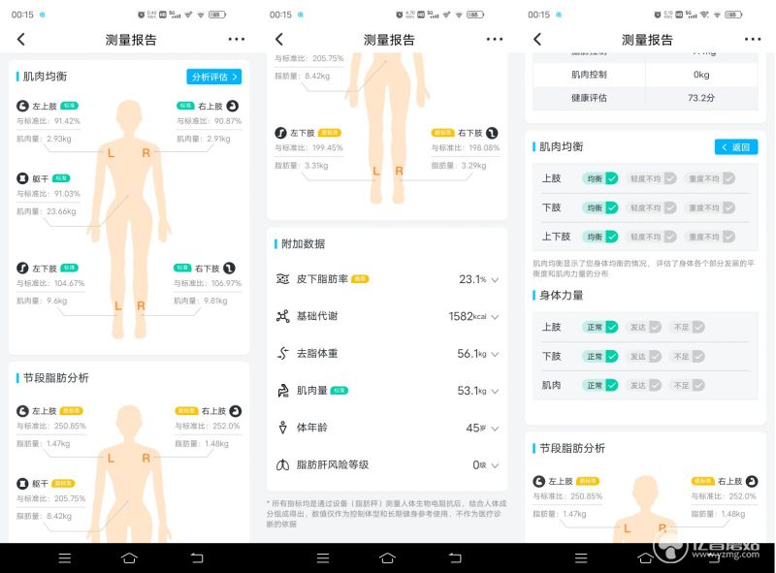Tap the 右上肢 icon showing 90.87%

(232, 106)
